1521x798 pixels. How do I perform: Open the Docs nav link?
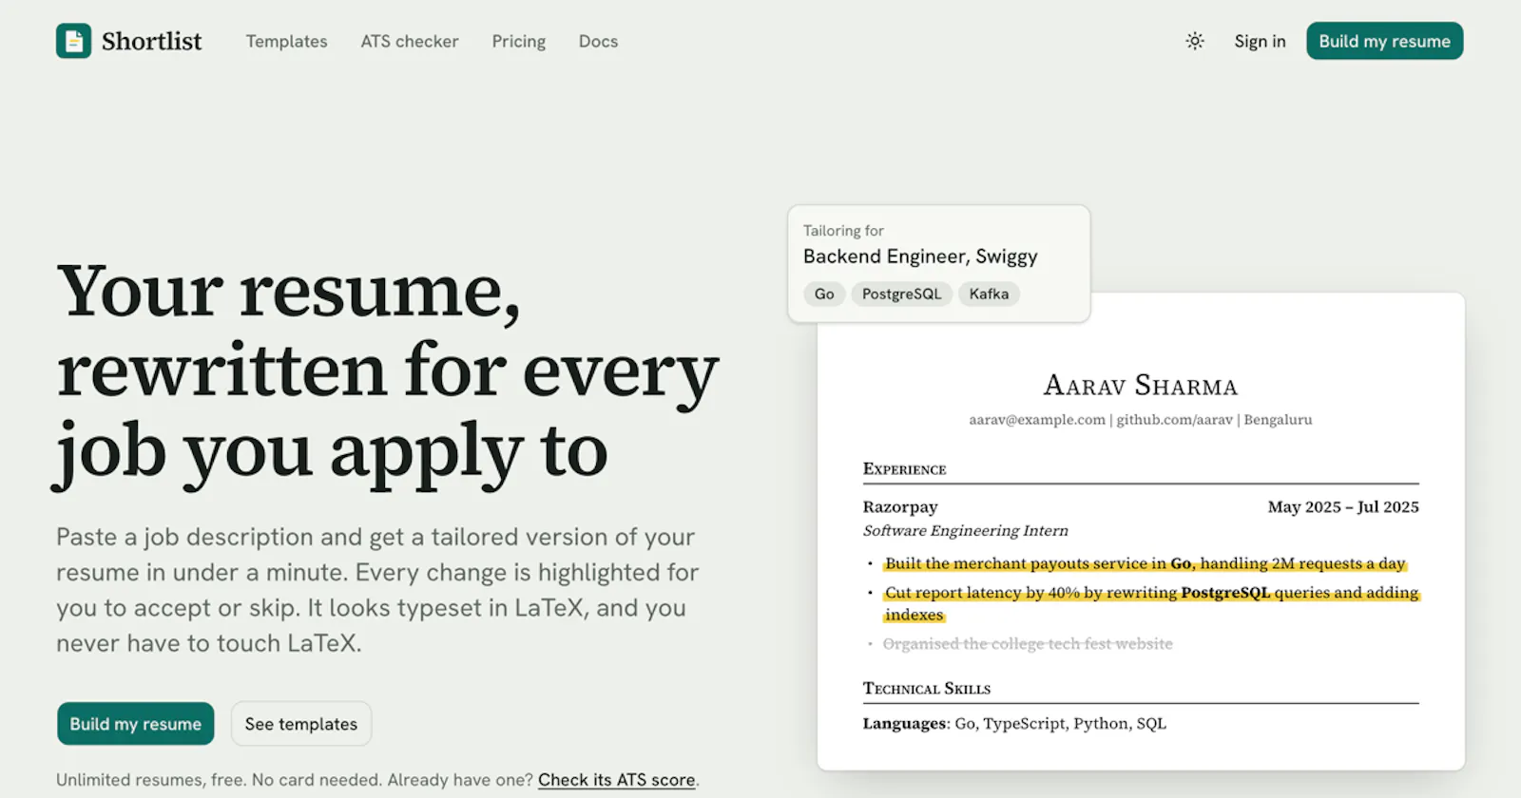(x=598, y=41)
